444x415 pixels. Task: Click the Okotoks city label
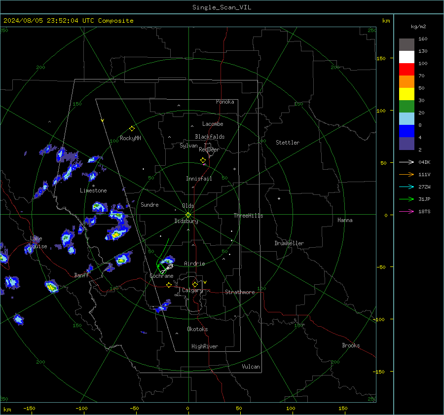click(197, 329)
